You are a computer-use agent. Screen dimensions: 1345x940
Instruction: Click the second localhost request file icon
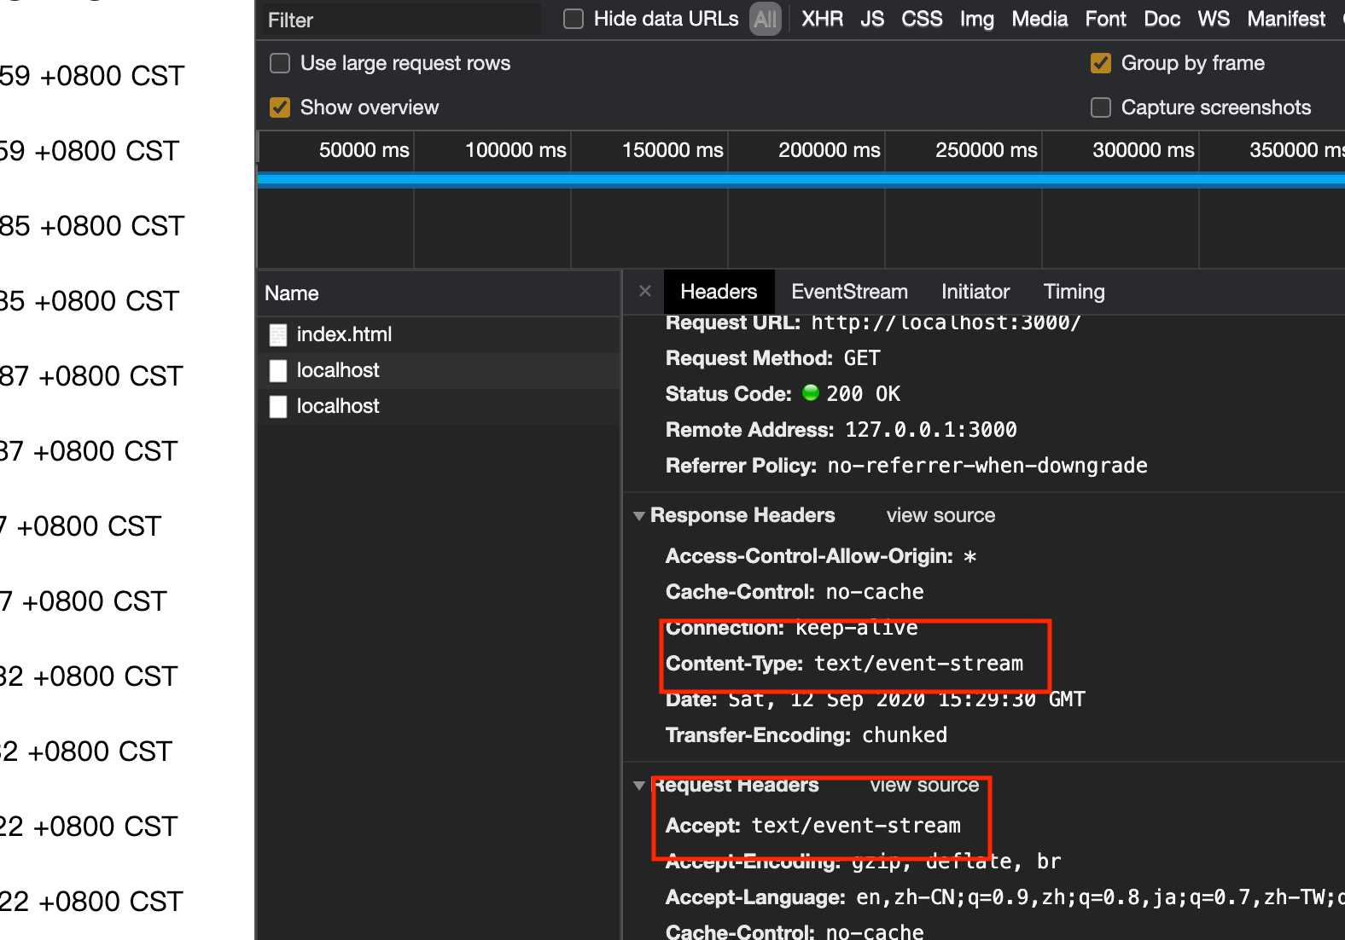(278, 407)
